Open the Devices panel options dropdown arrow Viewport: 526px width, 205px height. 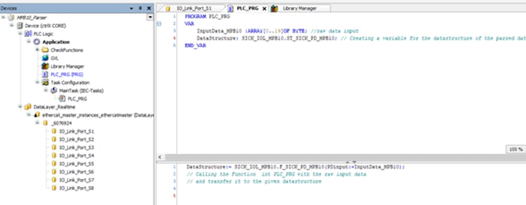coord(132,8)
